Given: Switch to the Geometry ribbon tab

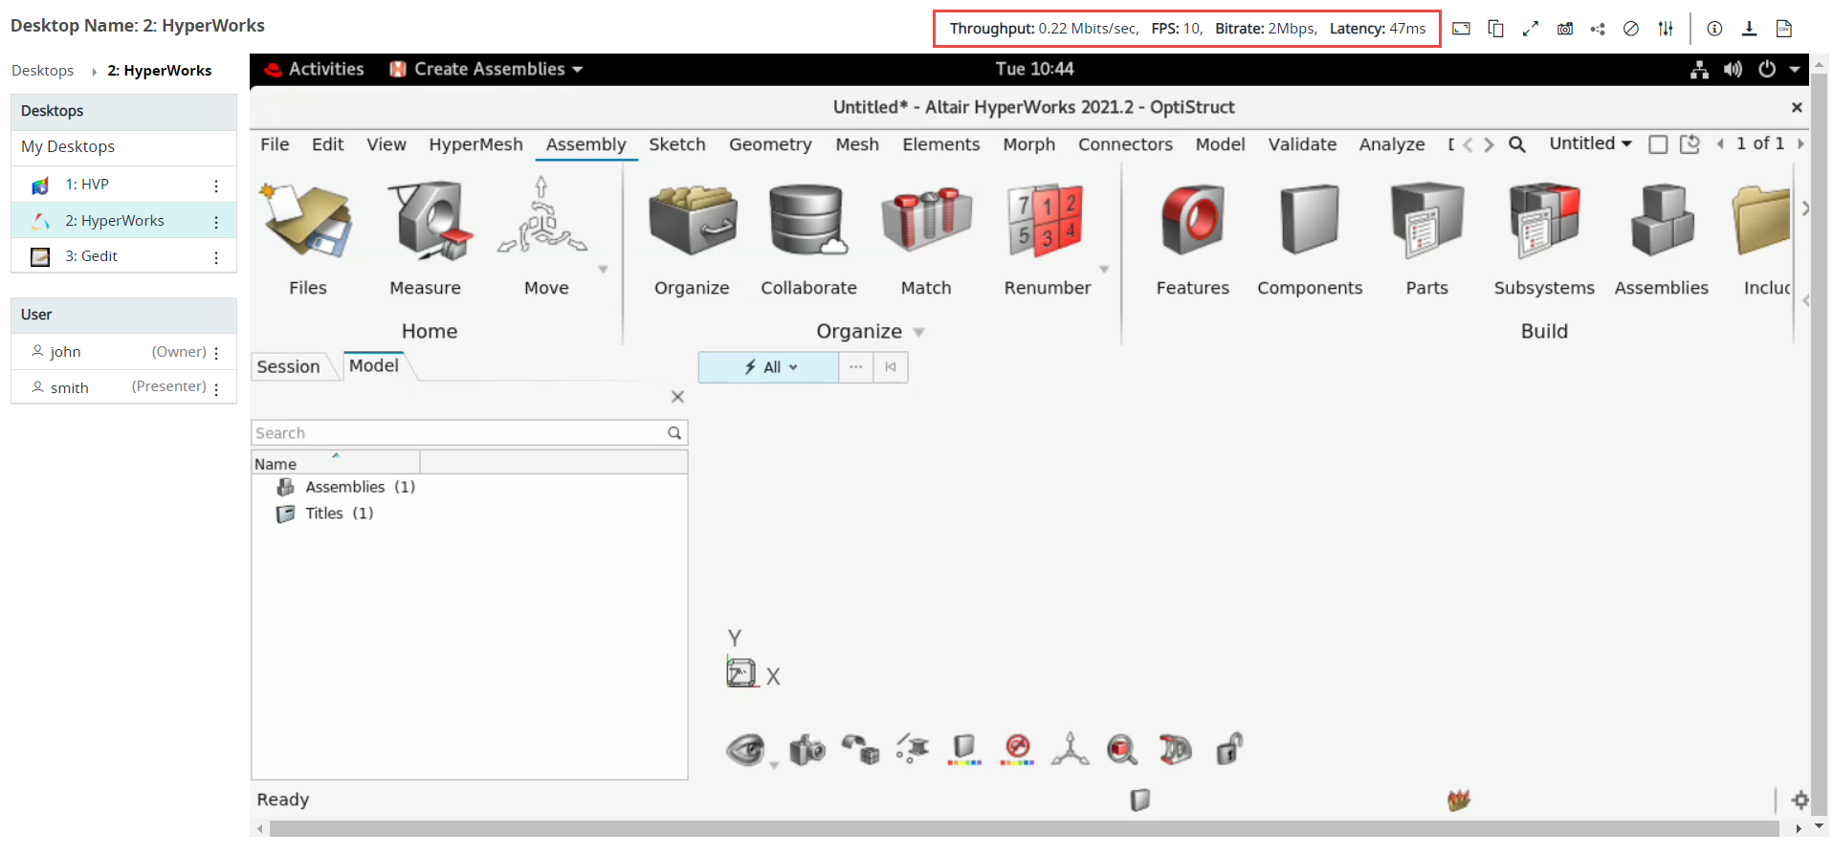Looking at the screenshot, I should click(x=770, y=144).
